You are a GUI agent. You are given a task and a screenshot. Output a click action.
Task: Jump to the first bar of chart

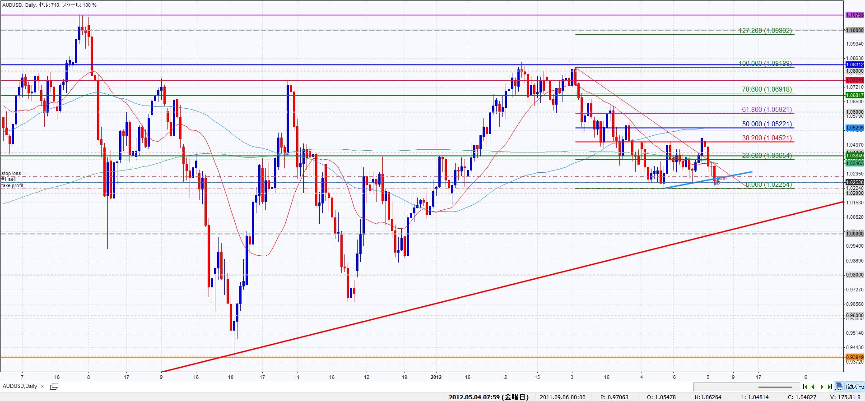(805, 387)
